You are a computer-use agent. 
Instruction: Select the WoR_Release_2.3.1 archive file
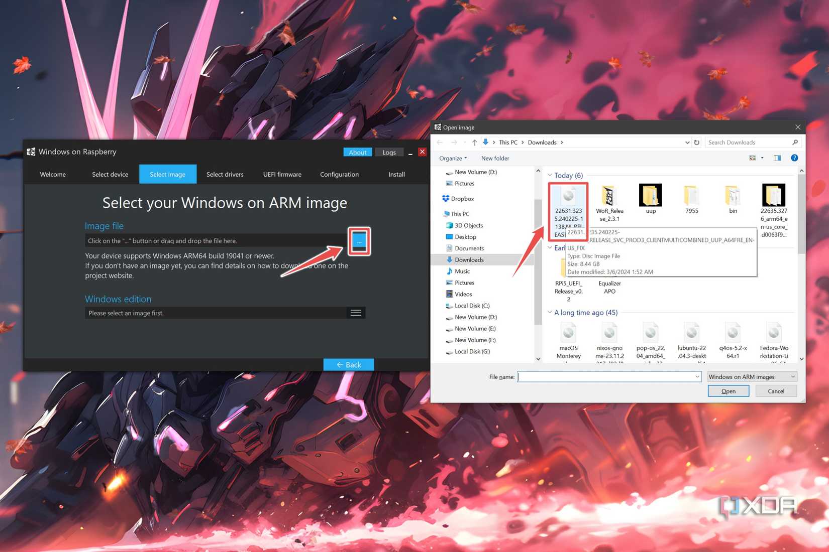pyautogui.click(x=609, y=204)
